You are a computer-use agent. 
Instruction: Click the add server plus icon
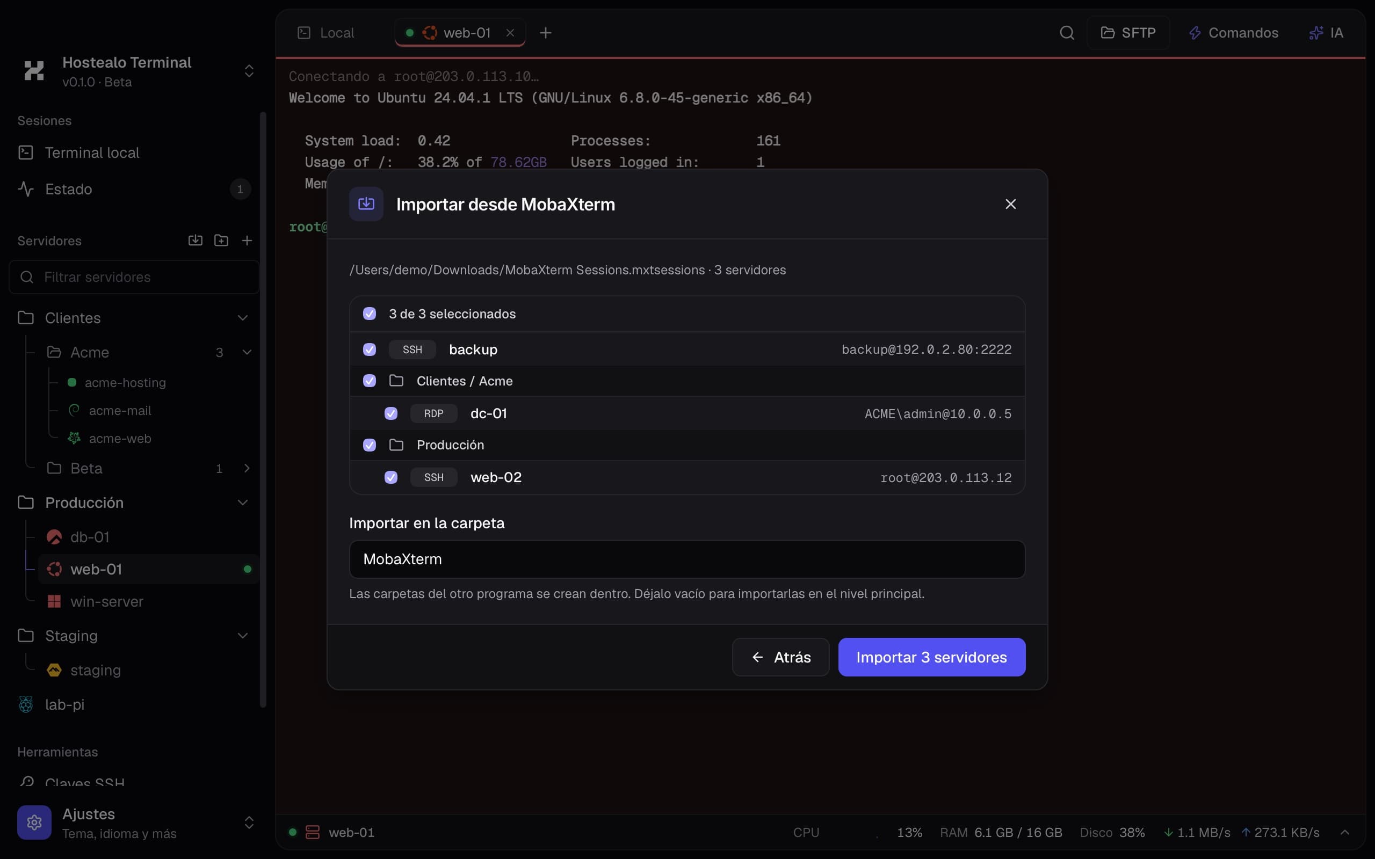247,241
